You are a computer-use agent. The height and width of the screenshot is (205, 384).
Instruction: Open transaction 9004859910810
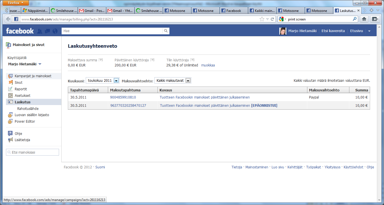[123, 97]
